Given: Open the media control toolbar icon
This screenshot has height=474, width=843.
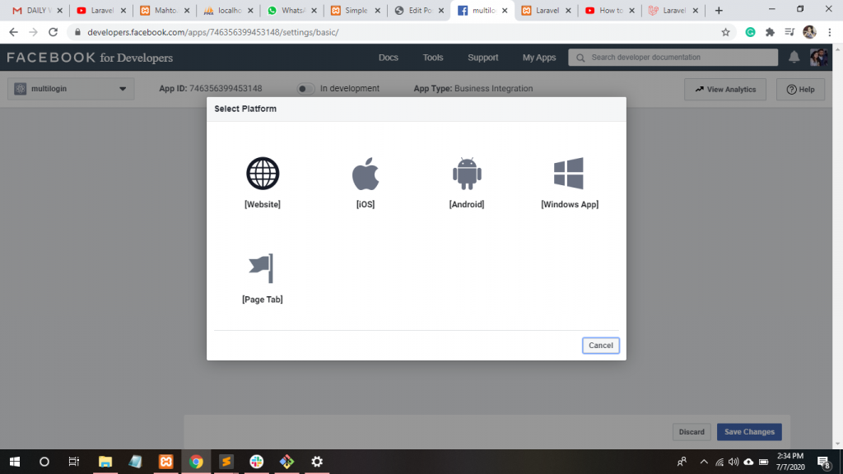Looking at the screenshot, I should point(789,32).
